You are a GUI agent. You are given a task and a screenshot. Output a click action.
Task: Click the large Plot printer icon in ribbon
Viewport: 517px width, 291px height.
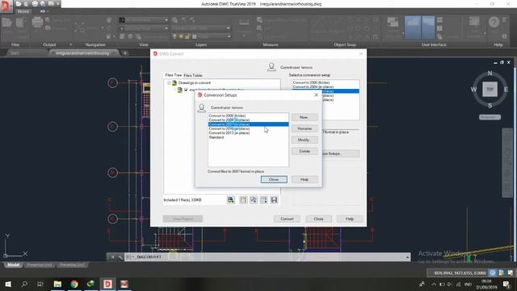[37, 22]
